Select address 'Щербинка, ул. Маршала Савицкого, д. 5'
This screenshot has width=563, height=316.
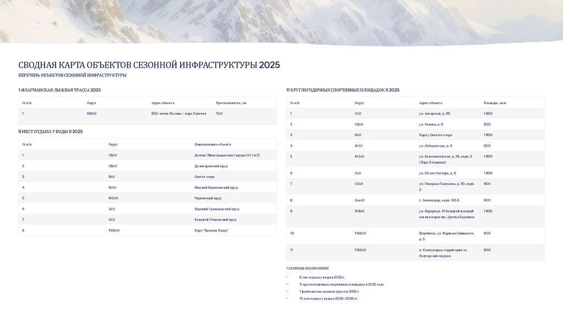coord(446,236)
